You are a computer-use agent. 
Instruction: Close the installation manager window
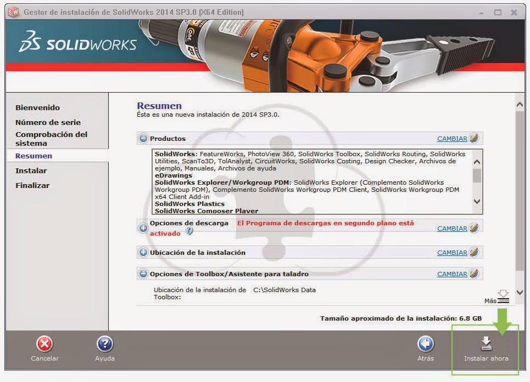click(514, 13)
